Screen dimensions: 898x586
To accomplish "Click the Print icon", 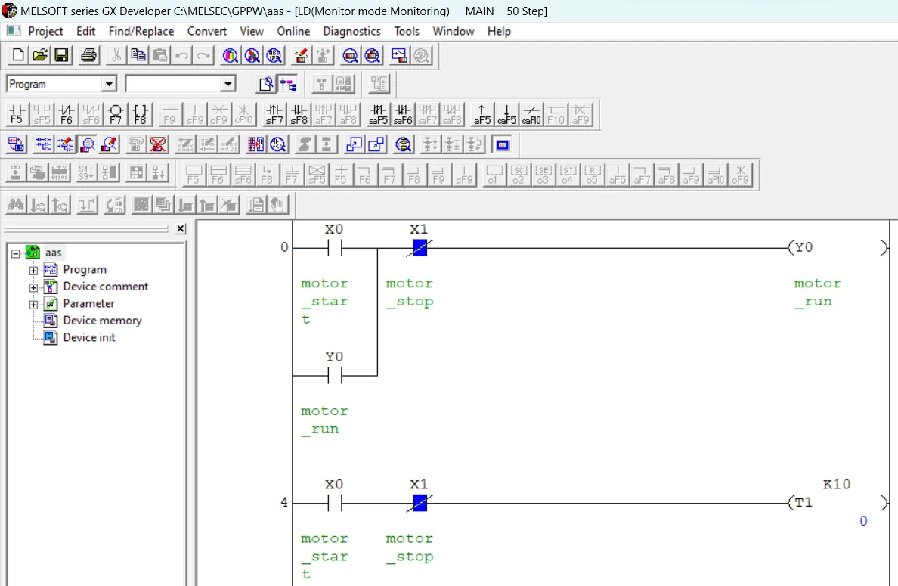I will point(88,55).
